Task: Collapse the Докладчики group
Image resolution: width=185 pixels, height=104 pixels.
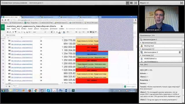Action: coord(140,49)
